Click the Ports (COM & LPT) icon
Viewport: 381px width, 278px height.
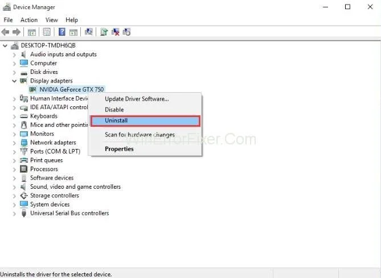(24, 151)
